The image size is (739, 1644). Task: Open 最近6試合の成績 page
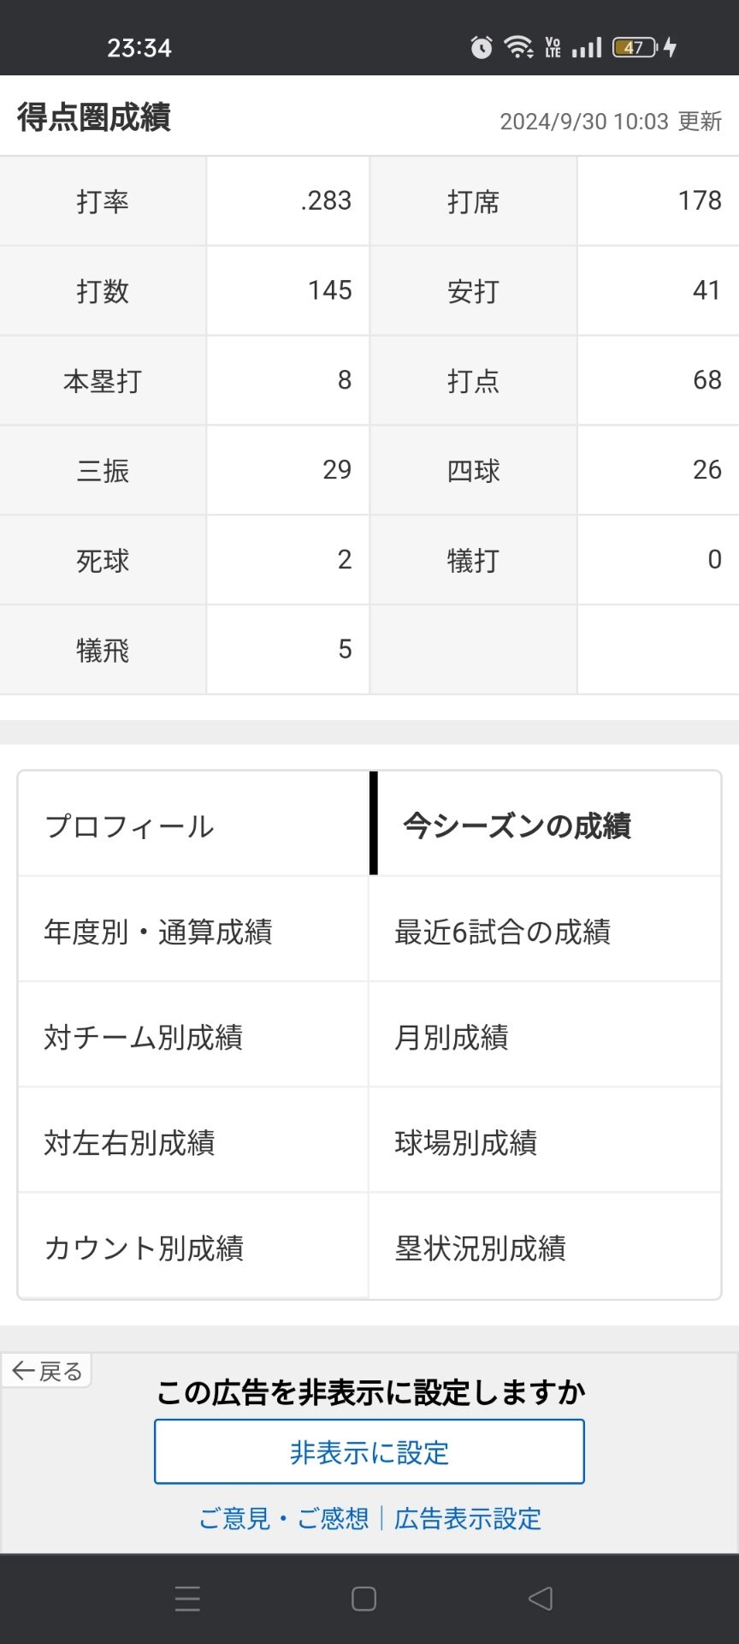tap(544, 931)
